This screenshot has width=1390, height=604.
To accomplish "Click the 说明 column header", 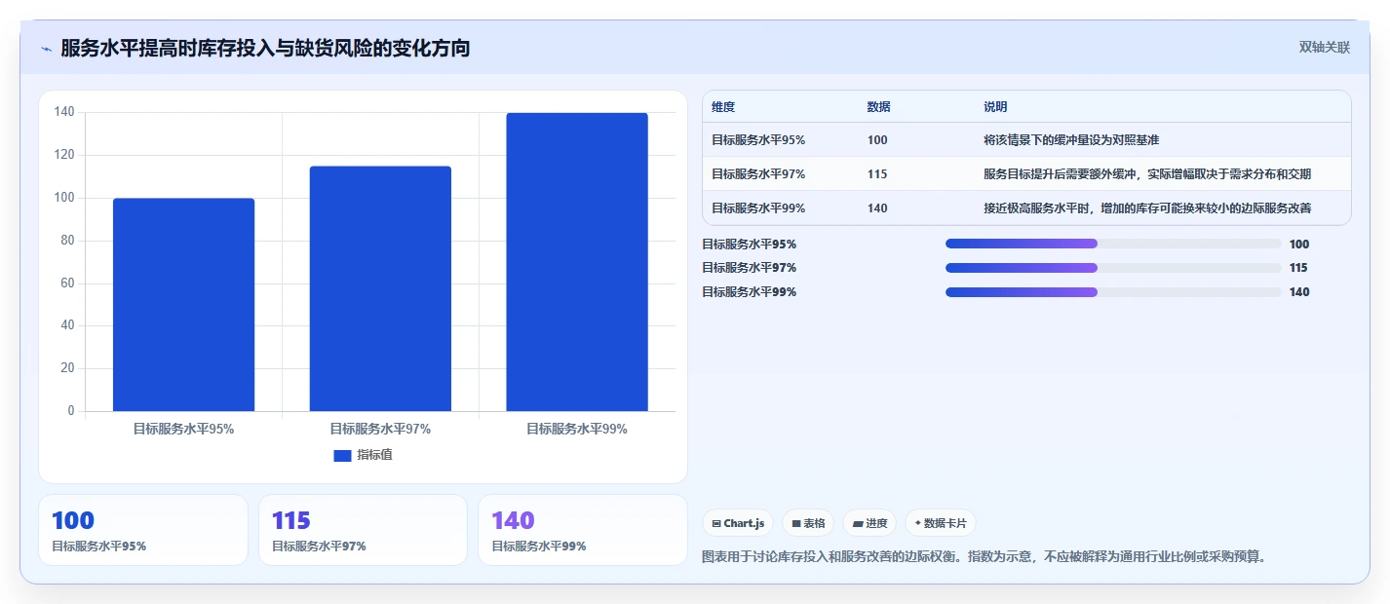I will click(x=995, y=107).
